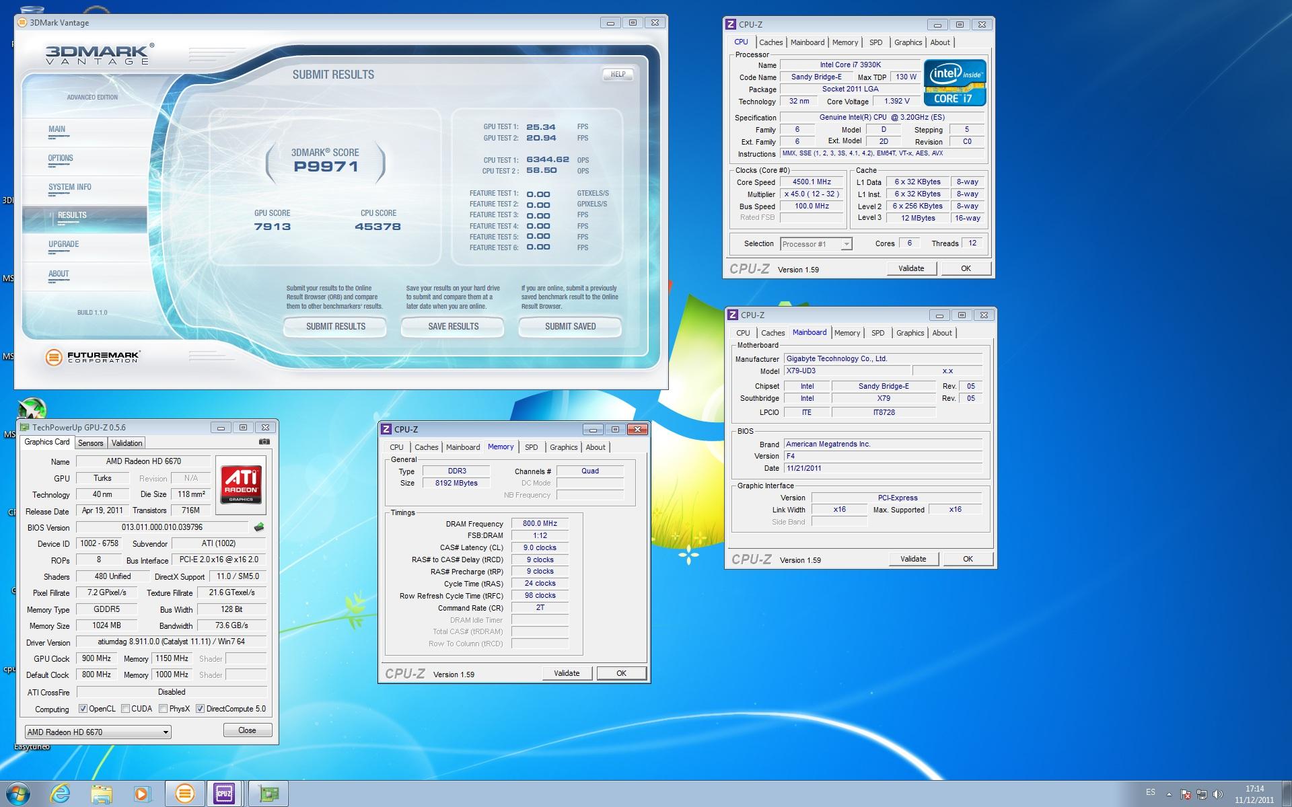Click the BIOS Version field in GPU-Z
1292x807 pixels.
(162, 527)
